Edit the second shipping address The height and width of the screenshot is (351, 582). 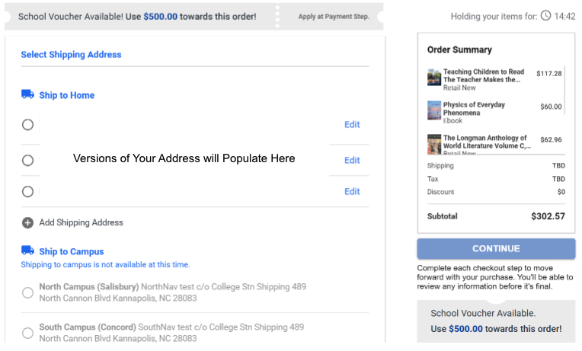pyautogui.click(x=352, y=161)
